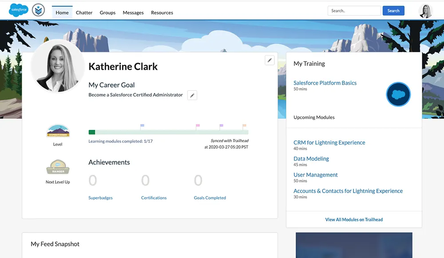Click the Upcoming Modules label
444x258 pixels.
tap(314, 117)
